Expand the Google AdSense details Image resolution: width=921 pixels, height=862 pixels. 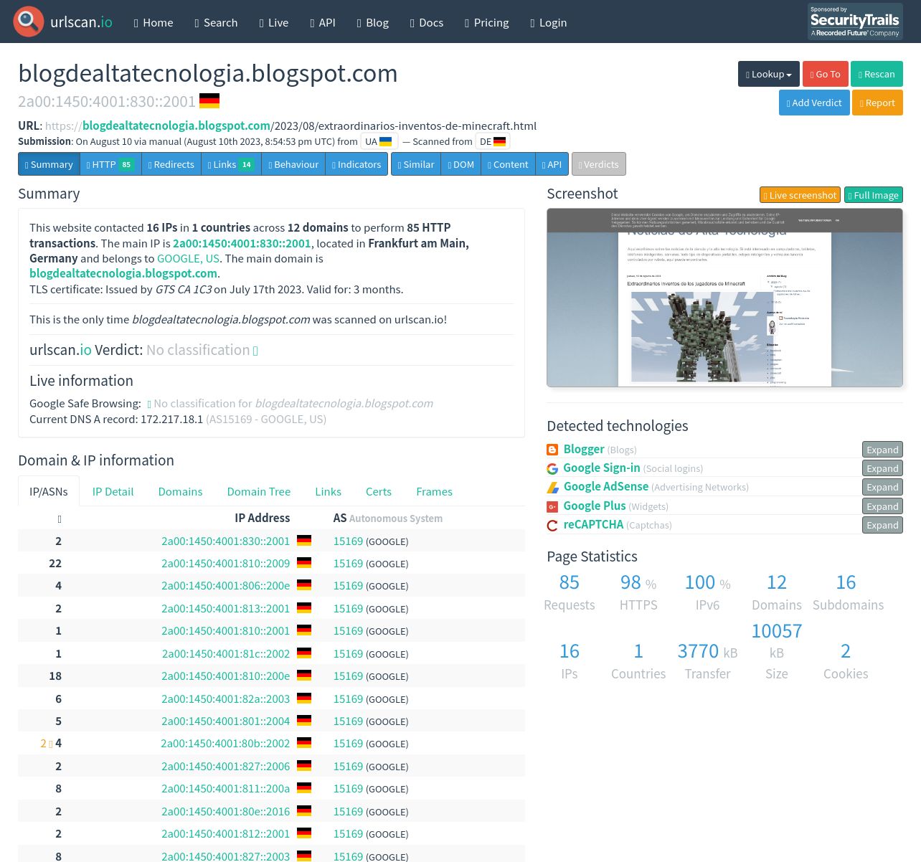[x=882, y=487]
